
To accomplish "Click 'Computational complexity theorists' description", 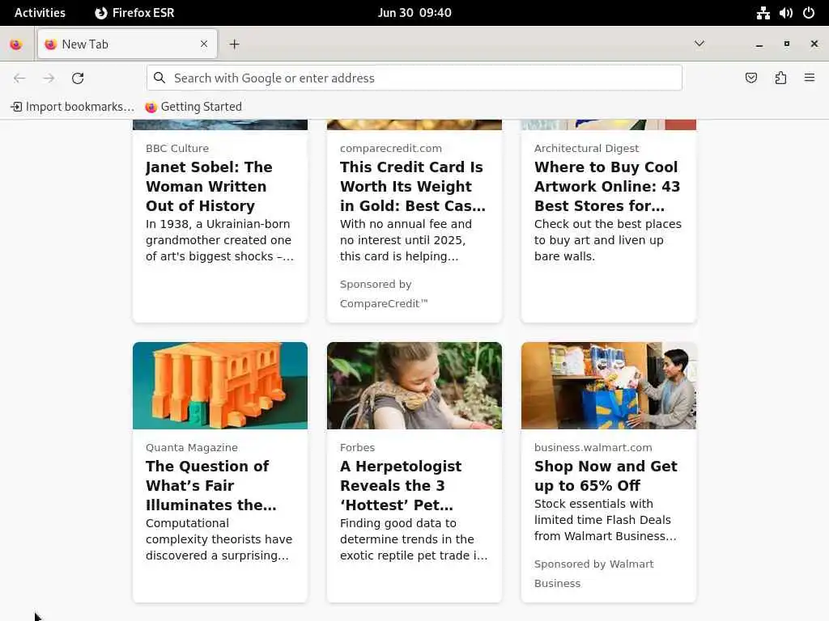I will click(219, 539).
